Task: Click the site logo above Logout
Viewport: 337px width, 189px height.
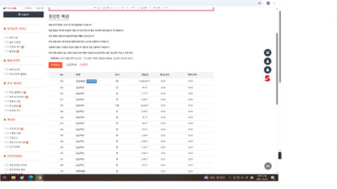Action: click(10, 8)
